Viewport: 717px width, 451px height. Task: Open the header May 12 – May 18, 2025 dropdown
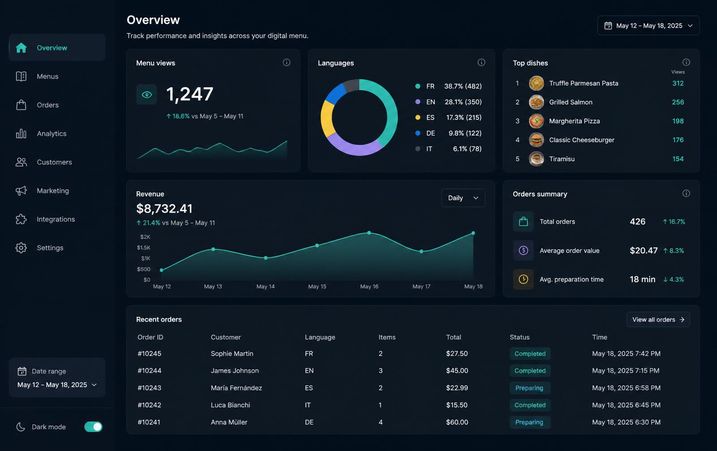coord(648,26)
